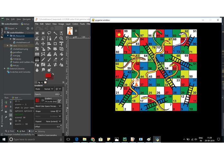Open GIMP's Layer menu
Viewport: 224px width, 159px height.
[x=68, y=24]
